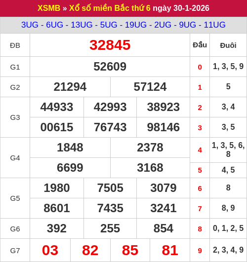Click the G7 number 81
The height and width of the screenshot is (262, 247).
[170, 250]
